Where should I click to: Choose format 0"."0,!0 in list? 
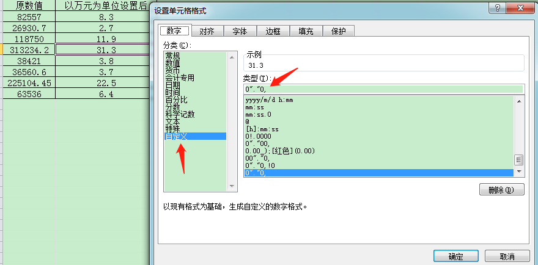point(379,165)
